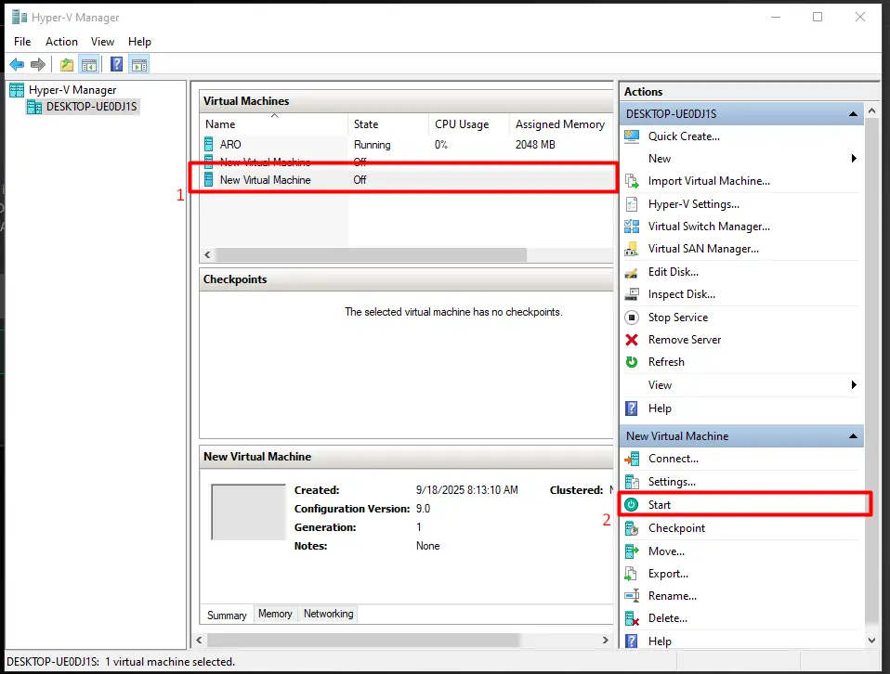Select the Hyper-V Manager root node
Screen dimensions: 890x674
[x=72, y=90]
